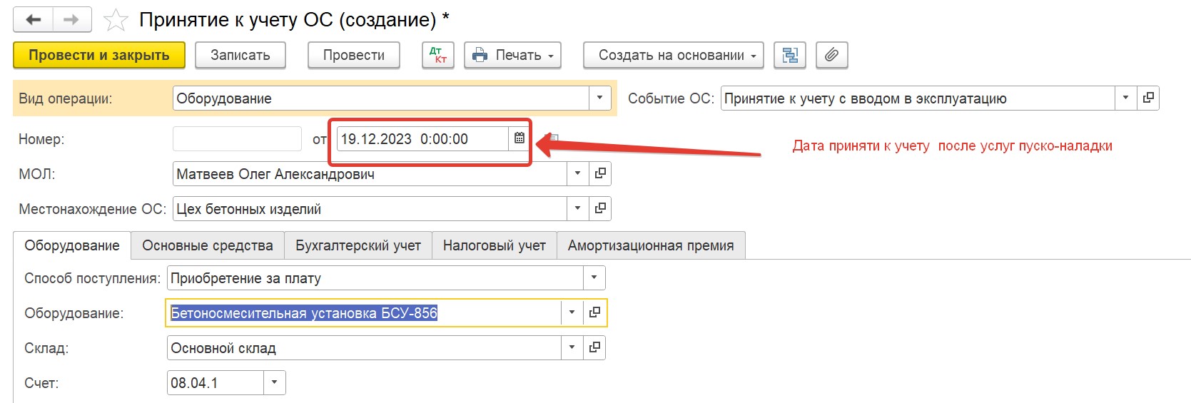
Task: Show Дт/Кт accounting entries icon
Action: tap(438, 55)
